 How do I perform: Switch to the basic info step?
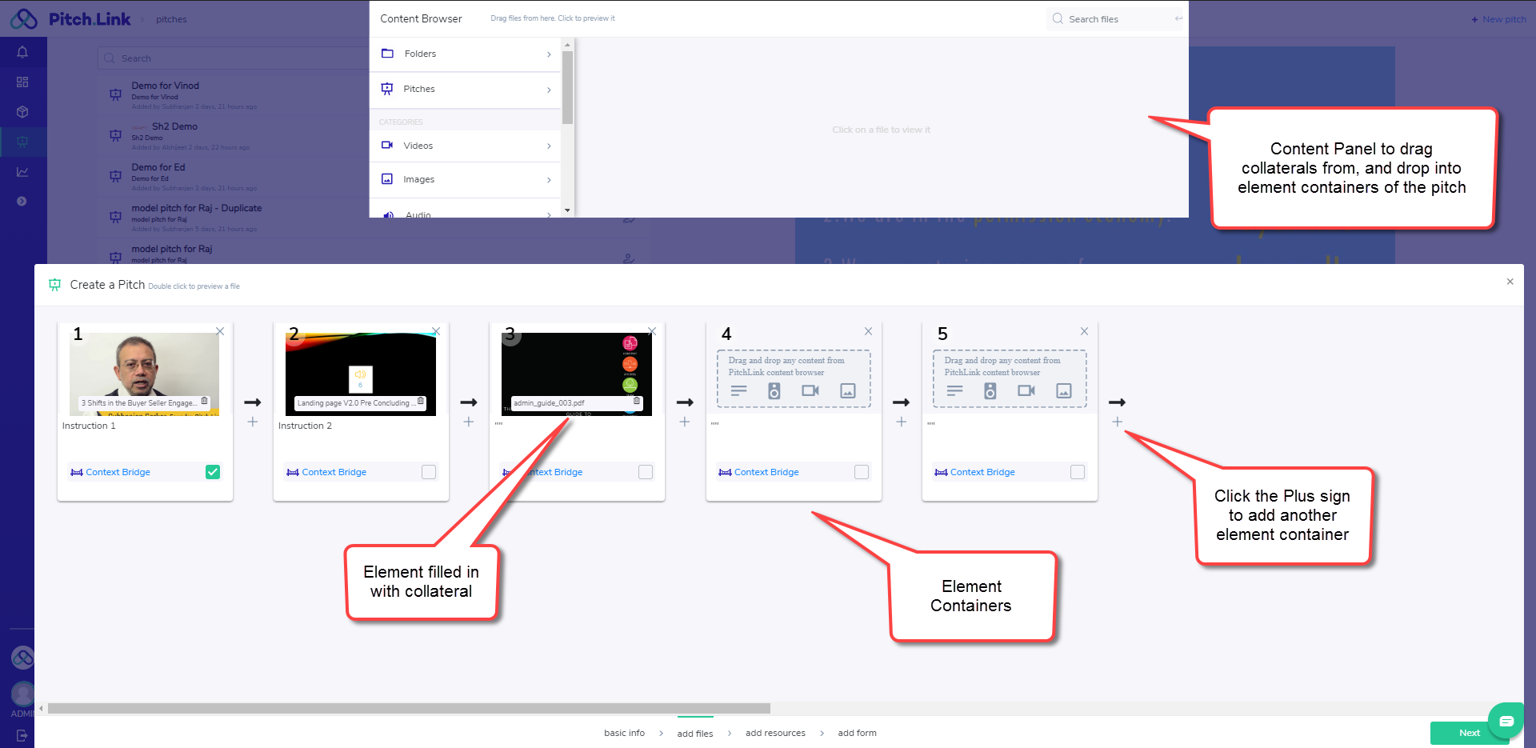coord(624,733)
